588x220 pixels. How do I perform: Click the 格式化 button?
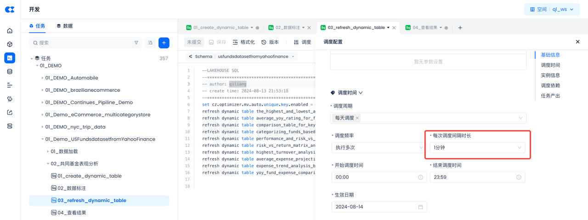[243, 42]
